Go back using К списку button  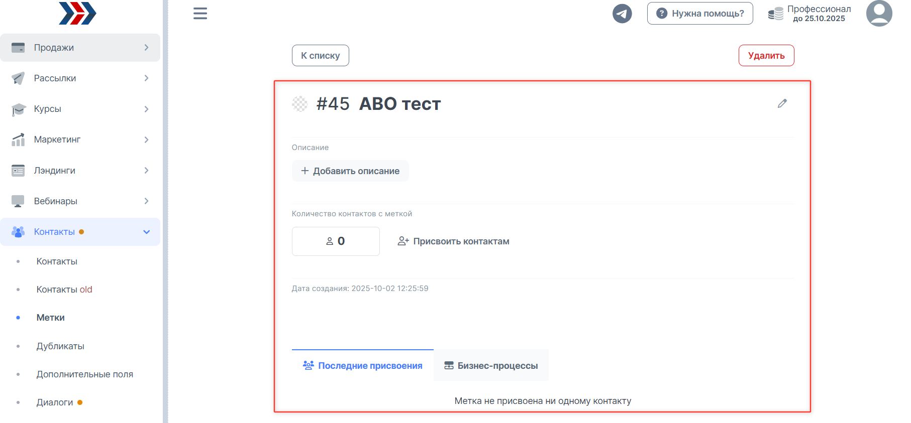tap(320, 56)
